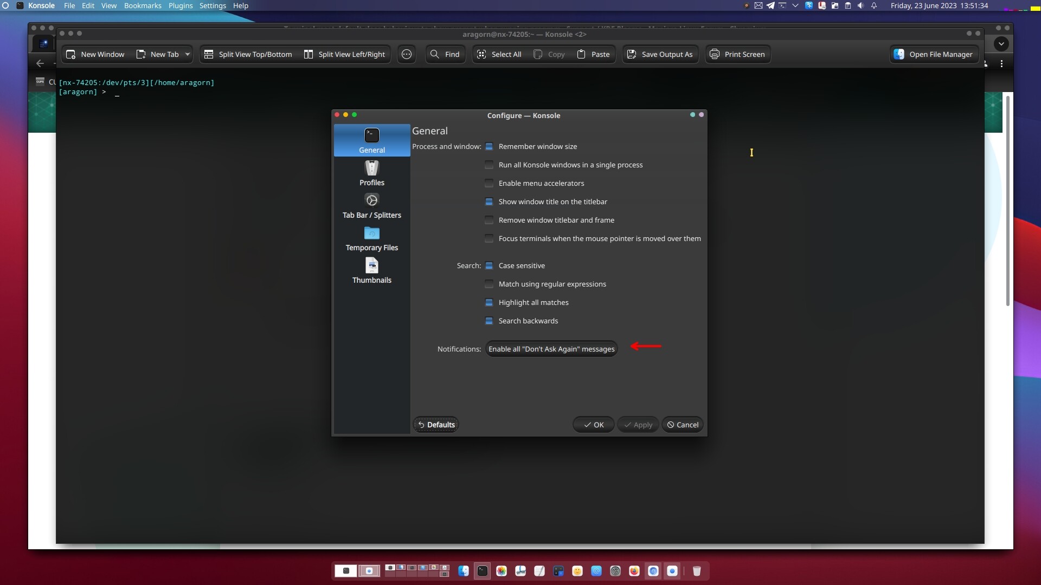
Task: Open the File menu
Action: [x=69, y=5]
